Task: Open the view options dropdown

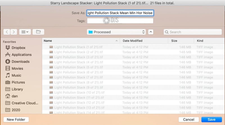Action: tap(25, 32)
